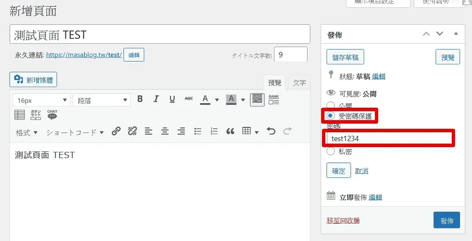This screenshot has height=241, width=472.
Task: Click the page title field 測試頁面 TEST
Action: pos(160,34)
